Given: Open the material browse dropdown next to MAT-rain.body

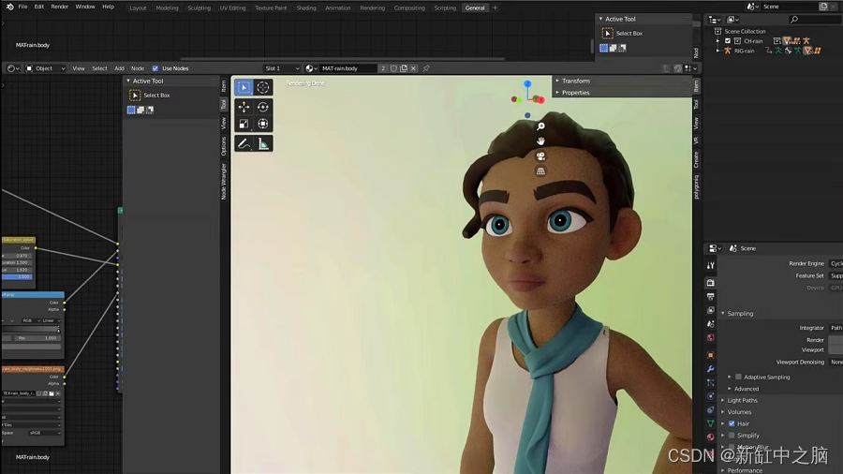Looking at the screenshot, I should tap(311, 68).
